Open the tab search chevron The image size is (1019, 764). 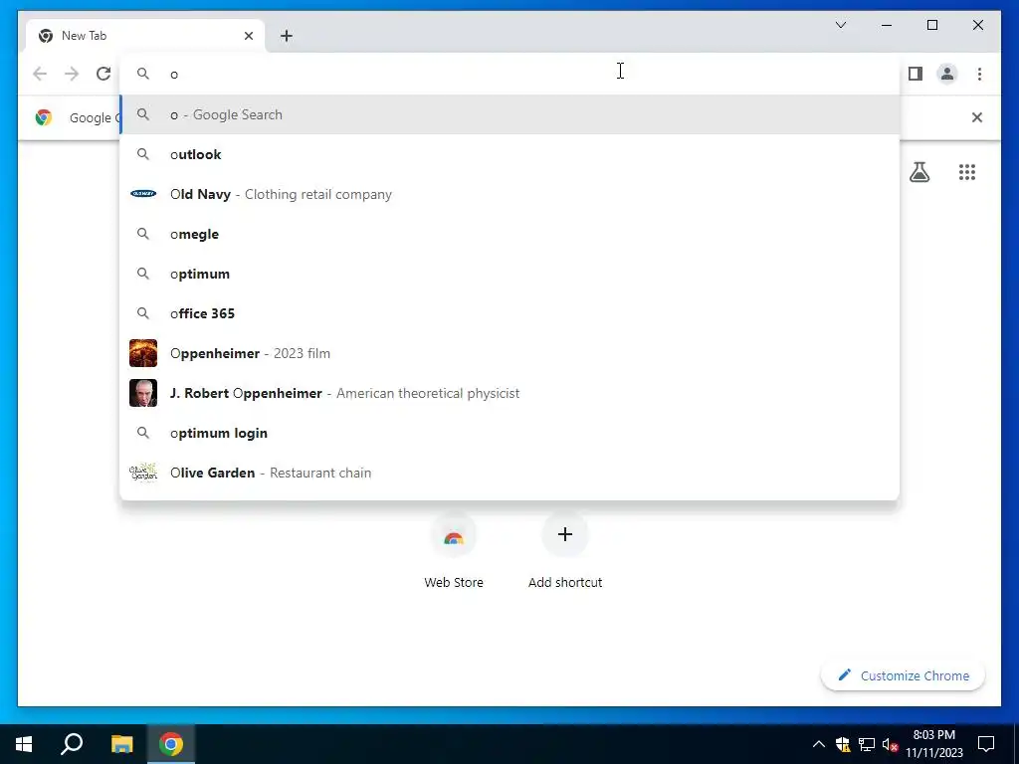840,25
